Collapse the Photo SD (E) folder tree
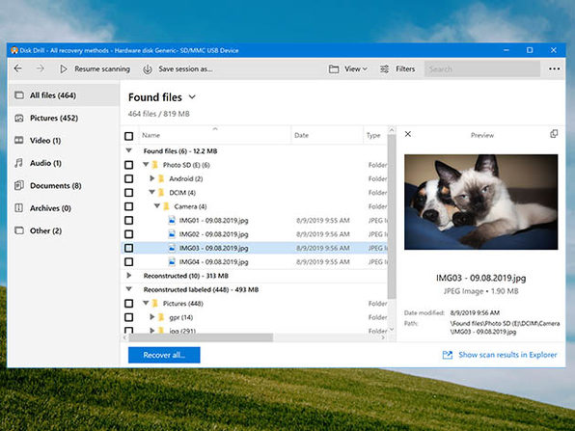This screenshot has height=431, width=575. point(146,165)
